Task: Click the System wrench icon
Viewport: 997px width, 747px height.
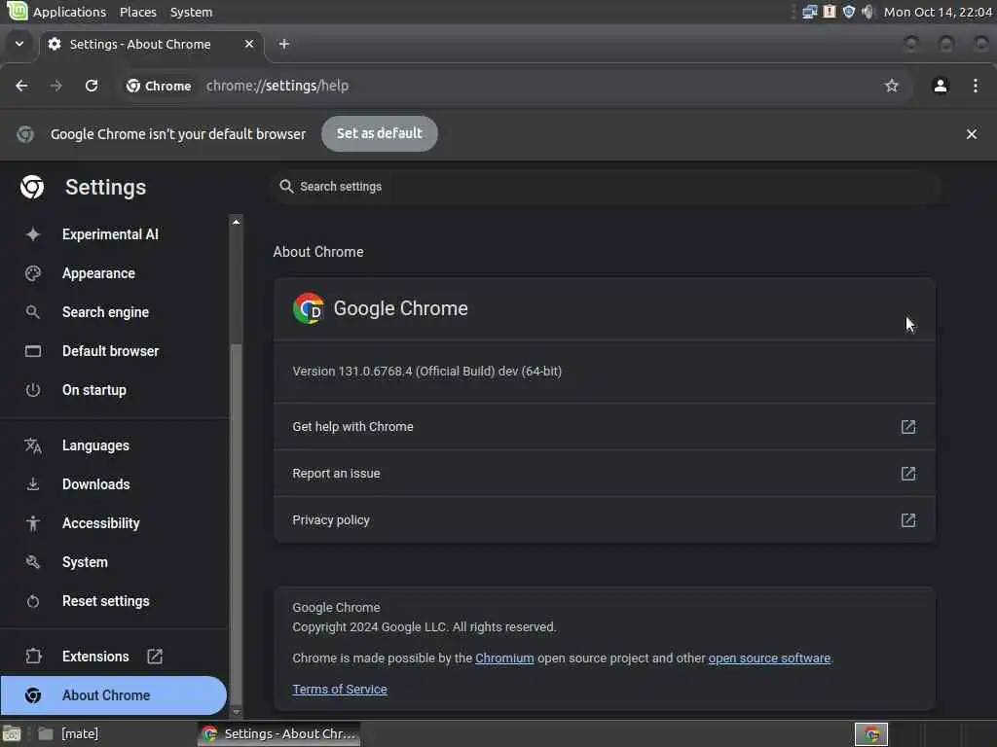Action: point(33,562)
